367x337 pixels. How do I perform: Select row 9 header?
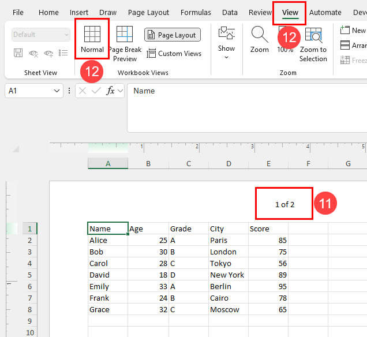pyautogui.click(x=30, y=321)
